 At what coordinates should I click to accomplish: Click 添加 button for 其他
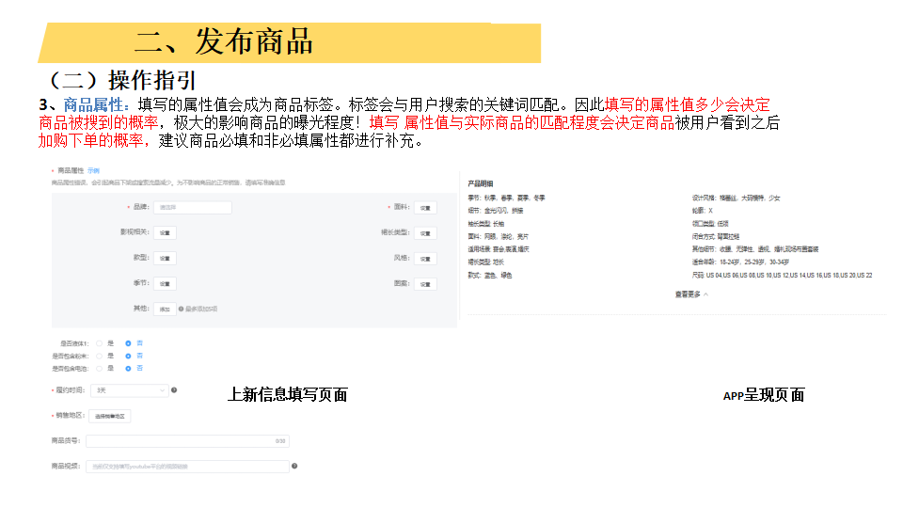click(165, 310)
